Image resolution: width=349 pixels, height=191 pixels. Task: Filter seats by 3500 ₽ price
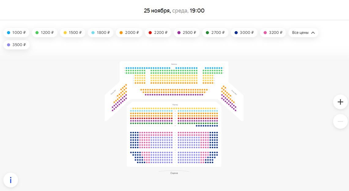coord(17,45)
